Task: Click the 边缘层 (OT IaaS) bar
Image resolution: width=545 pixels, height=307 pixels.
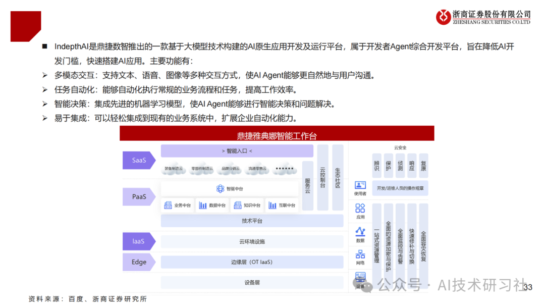Action: coord(252,262)
